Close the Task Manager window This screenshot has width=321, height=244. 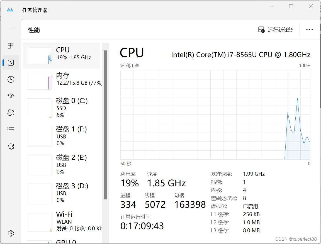pyautogui.click(x=311, y=6)
